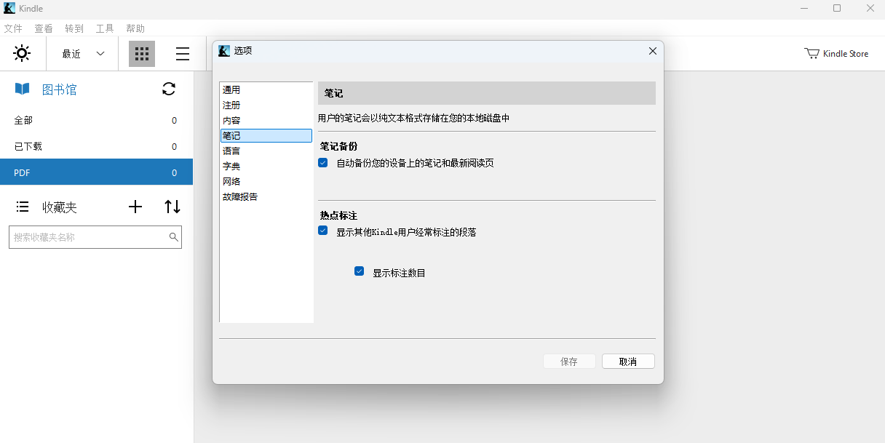Switch library to grid view

pos(141,53)
